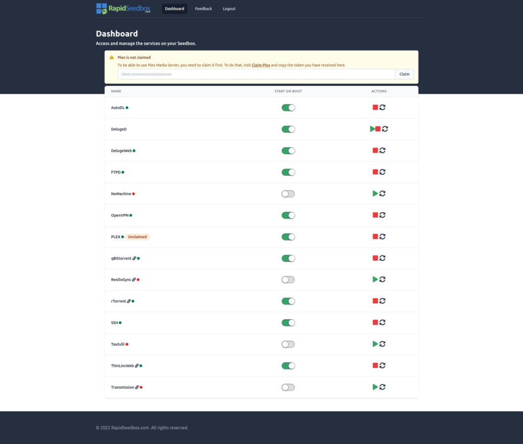Restart the Transmission service
Image resolution: width=523 pixels, height=444 pixels.
click(382, 387)
